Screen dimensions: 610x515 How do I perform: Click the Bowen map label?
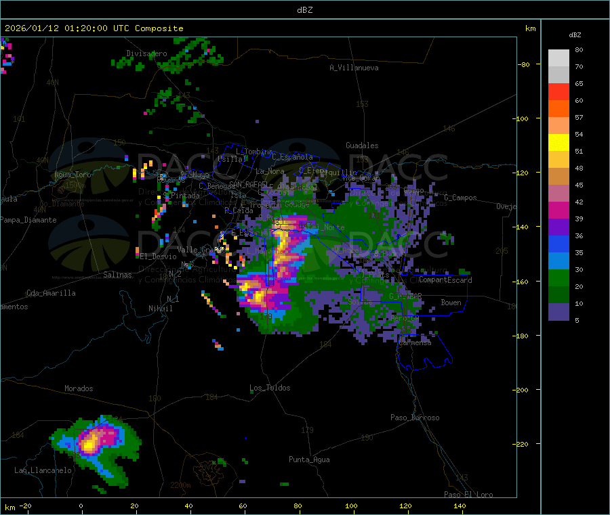point(451,303)
